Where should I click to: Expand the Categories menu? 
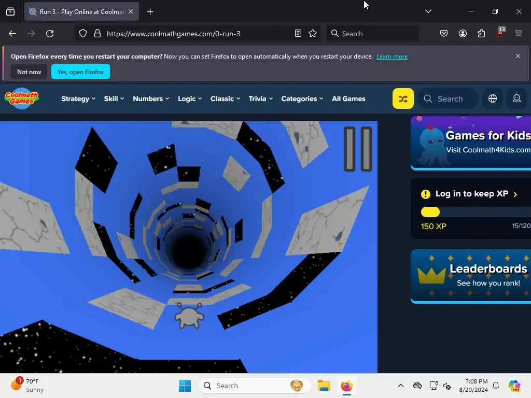[302, 99]
